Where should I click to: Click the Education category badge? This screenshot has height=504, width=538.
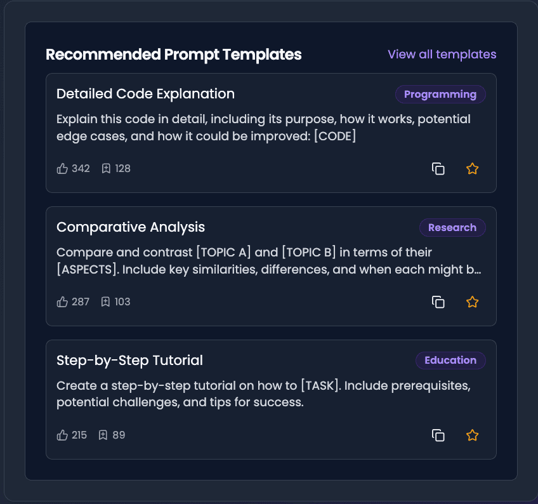point(450,361)
